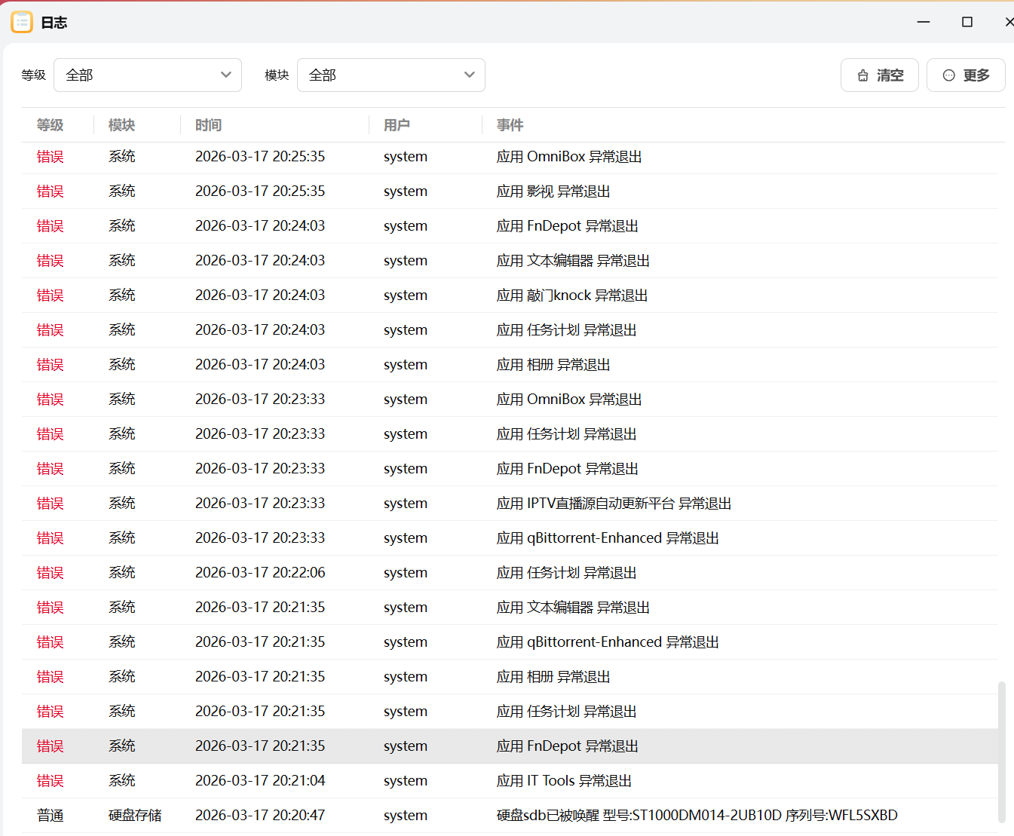Click the 等级 column header
This screenshot has height=836, width=1014.
pos(50,125)
